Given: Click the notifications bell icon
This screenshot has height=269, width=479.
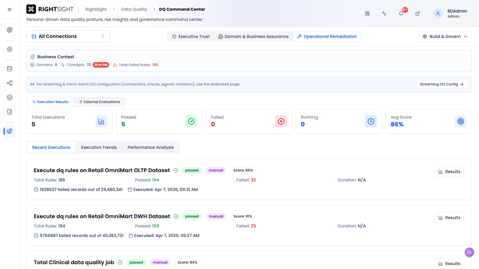Looking at the screenshot, I should (401, 13).
